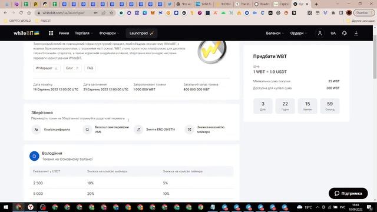377x212 pixels.
Task: Open new browser tab
Action: tap(316, 4)
